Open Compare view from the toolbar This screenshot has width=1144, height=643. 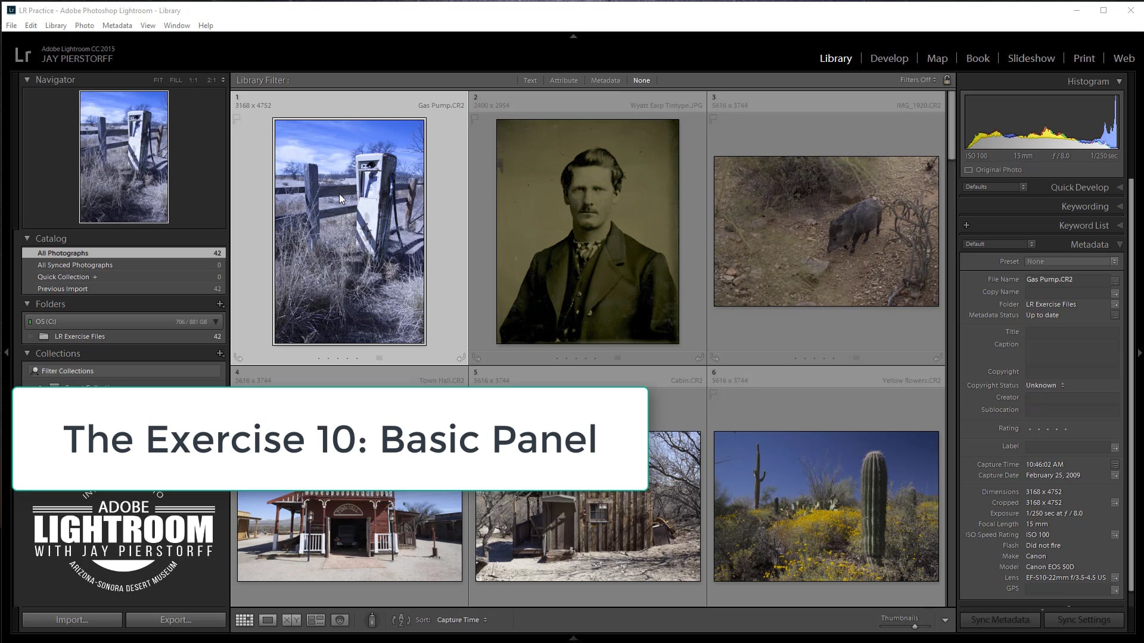tap(291, 620)
